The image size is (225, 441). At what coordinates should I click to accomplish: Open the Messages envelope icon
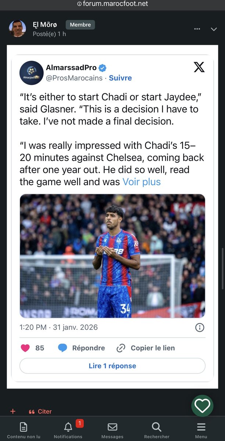pyautogui.click(x=112, y=427)
